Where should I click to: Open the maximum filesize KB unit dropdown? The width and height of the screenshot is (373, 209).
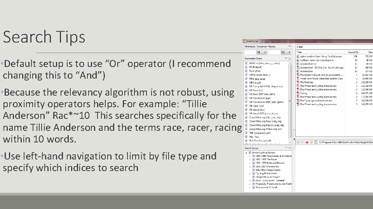pyautogui.click(x=286, y=52)
